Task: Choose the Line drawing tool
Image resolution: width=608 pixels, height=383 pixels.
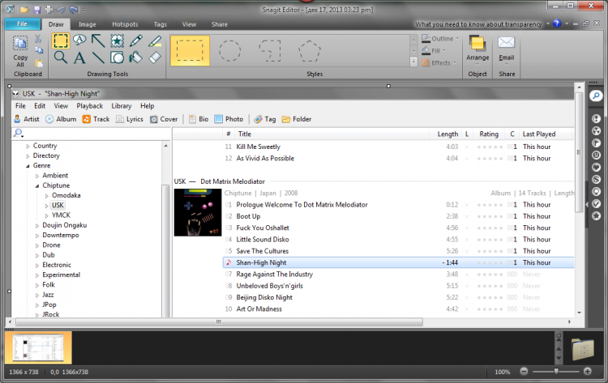Action: pyautogui.click(x=98, y=57)
